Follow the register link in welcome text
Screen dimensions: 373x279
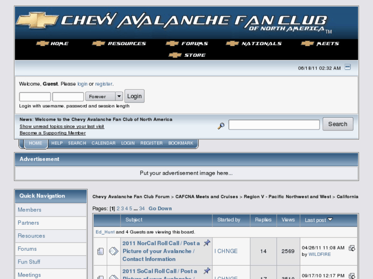click(x=104, y=84)
